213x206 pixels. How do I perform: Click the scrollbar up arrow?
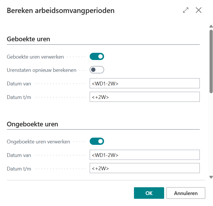[211, 27]
